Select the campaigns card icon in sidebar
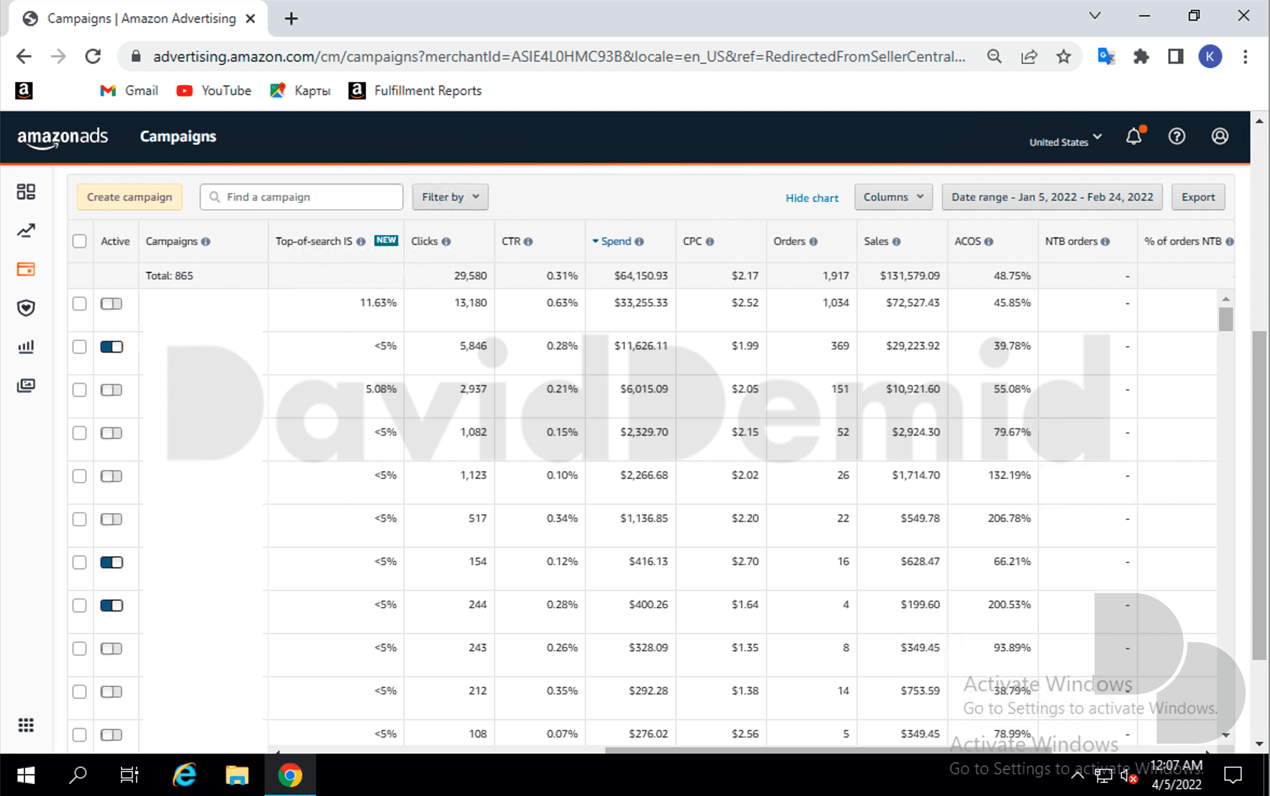The height and width of the screenshot is (796, 1270). click(x=26, y=269)
